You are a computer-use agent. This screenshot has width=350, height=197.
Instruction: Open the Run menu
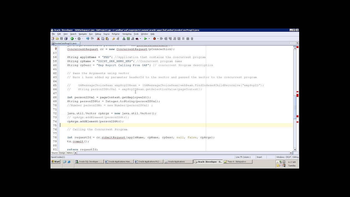tap(91, 34)
